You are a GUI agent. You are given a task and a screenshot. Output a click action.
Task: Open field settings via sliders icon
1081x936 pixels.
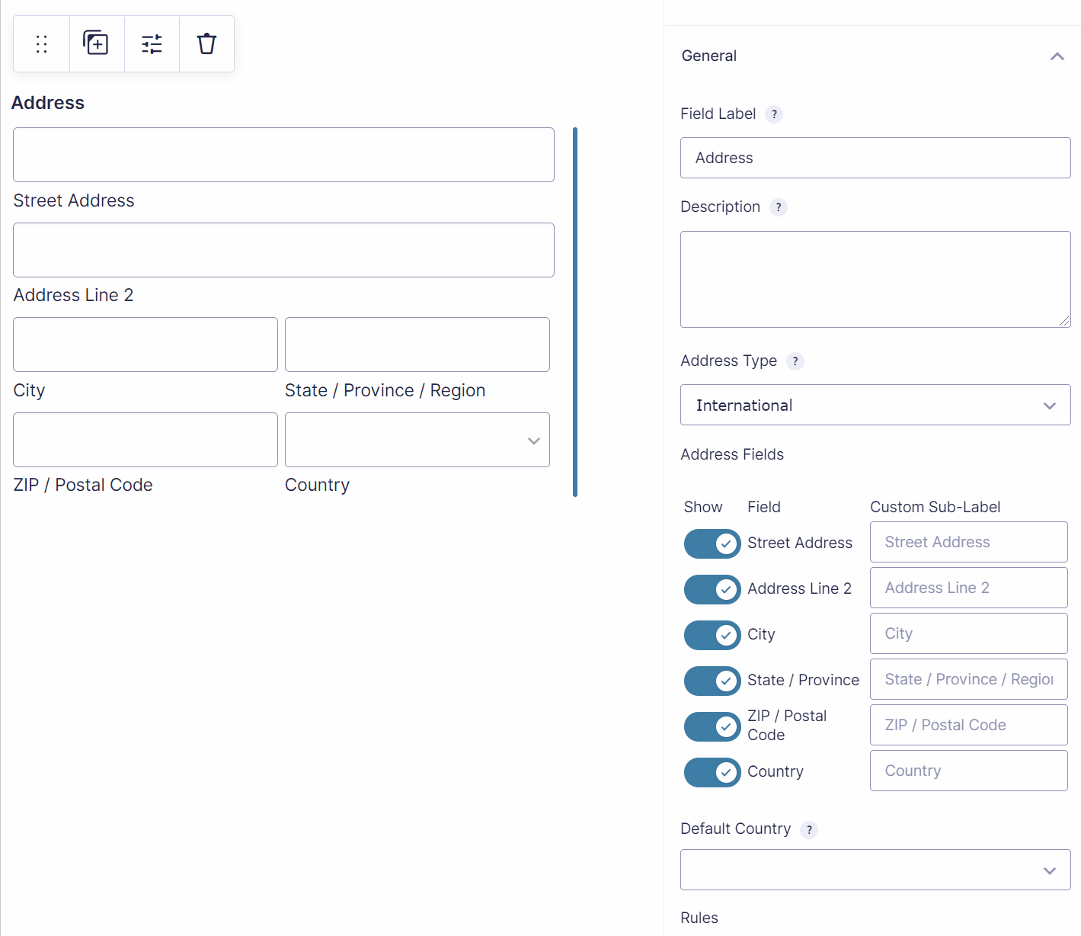[x=151, y=43]
